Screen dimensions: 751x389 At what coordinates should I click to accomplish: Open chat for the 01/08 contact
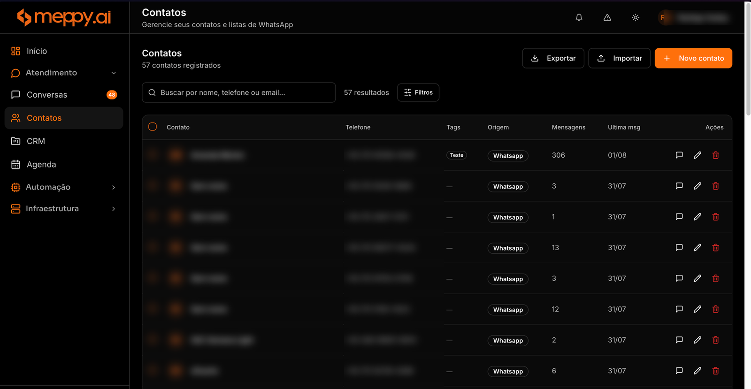coord(679,155)
